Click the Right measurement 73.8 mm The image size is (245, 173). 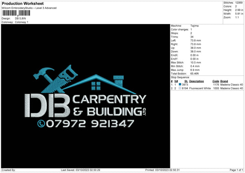pos(196,44)
